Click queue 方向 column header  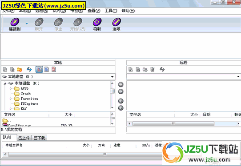point(101,145)
